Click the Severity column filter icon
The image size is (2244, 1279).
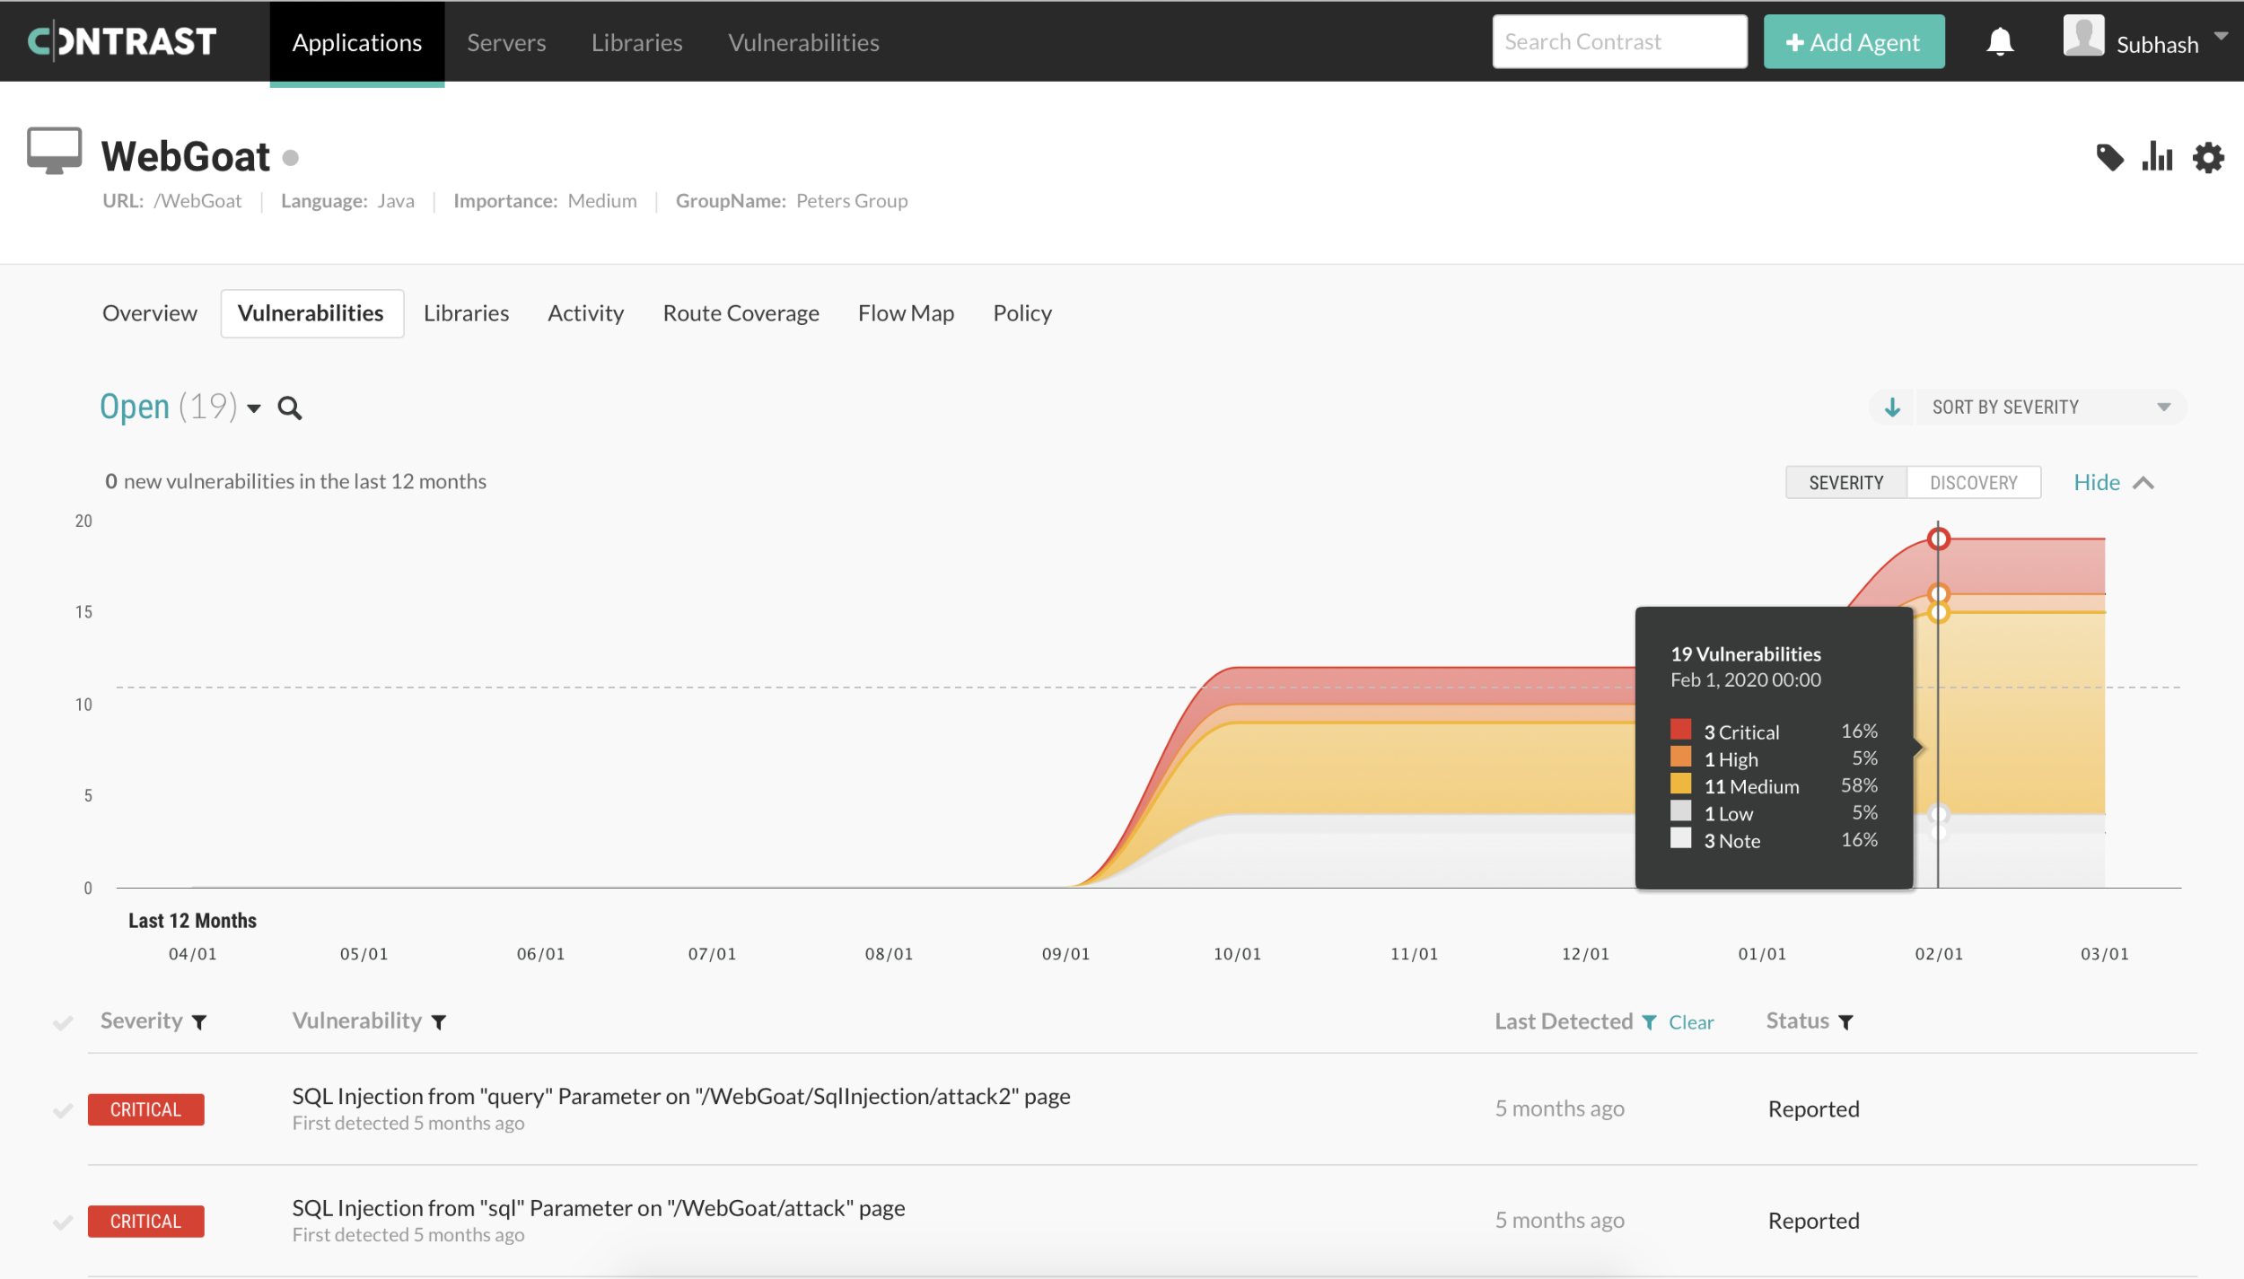(199, 1022)
